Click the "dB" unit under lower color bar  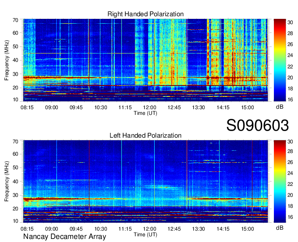[x=280, y=228]
